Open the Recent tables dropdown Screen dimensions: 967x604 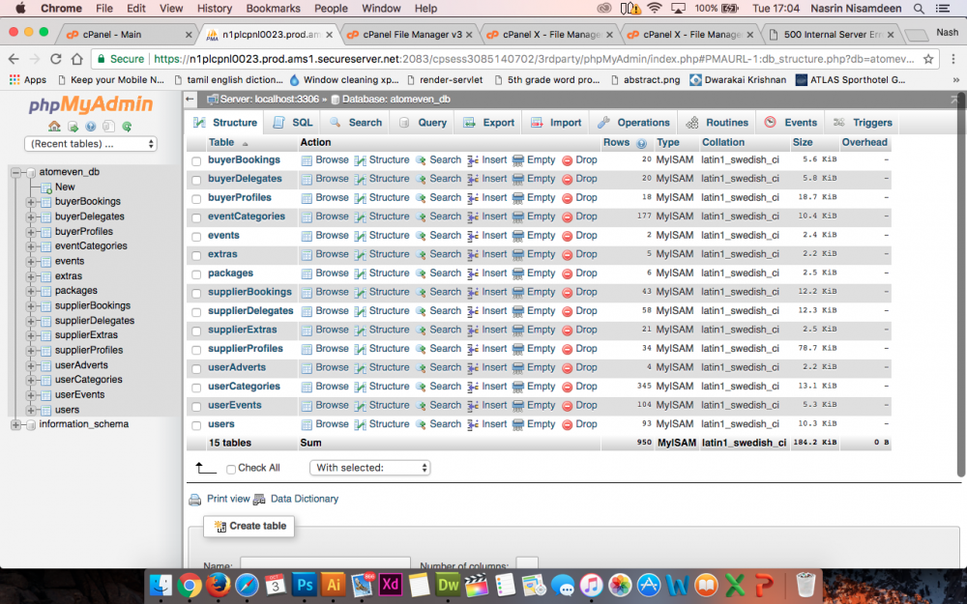pos(91,144)
